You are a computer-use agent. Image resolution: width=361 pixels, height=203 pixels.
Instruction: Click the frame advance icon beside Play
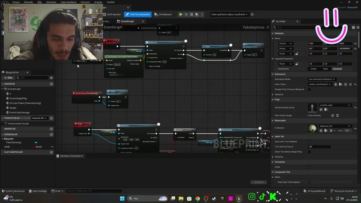[x=186, y=14]
